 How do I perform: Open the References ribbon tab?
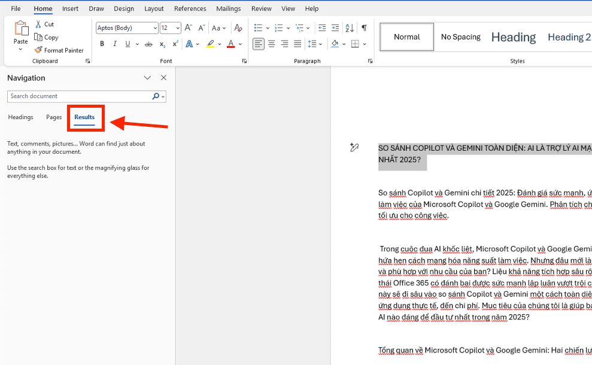(190, 8)
